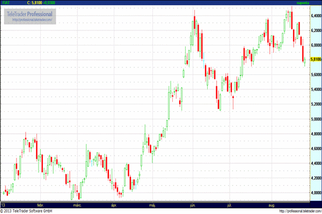Click the 6,4000 price axis label
The width and height of the screenshot is (322, 214).
pyautogui.click(x=316, y=16)
